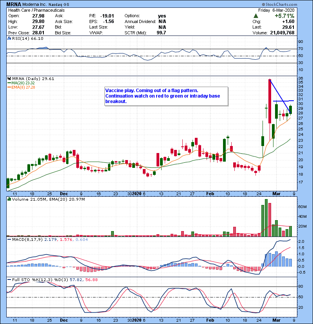Click the RSI indicator icon beside RSI(14)
Screen dimensions: 313x324
click(x=9, y=38)
